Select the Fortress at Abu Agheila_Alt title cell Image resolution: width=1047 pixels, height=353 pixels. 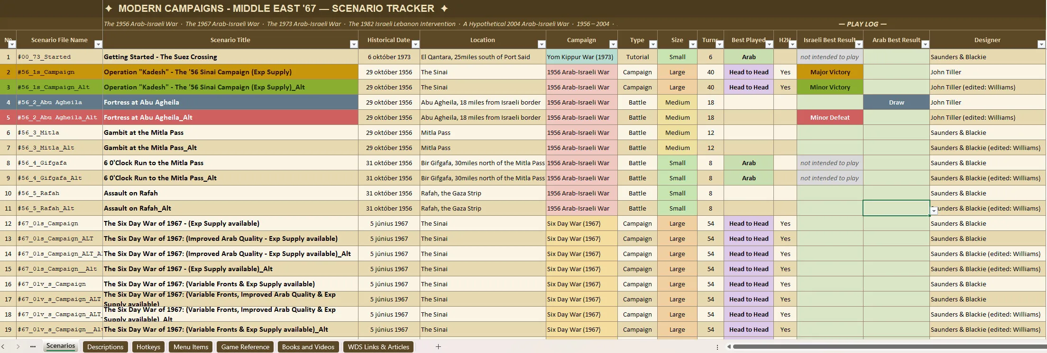(x=230, y=117)
